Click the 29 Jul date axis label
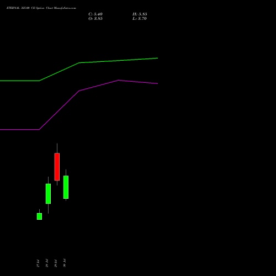This screenshot has width=276, height=276. pyautogui.click(x=56, y=263)
